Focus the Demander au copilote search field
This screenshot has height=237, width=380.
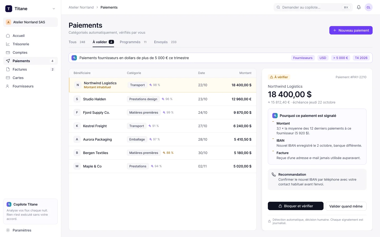pos(313,7)
